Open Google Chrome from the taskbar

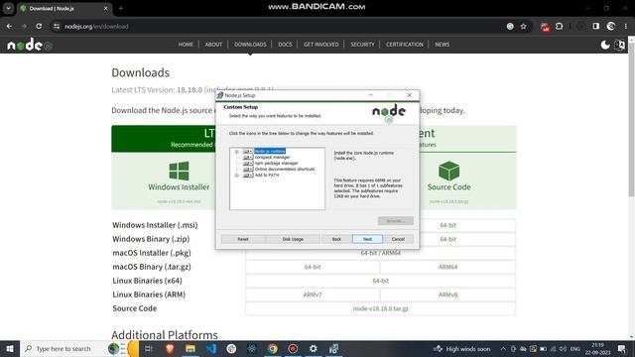tap(272, 348)
